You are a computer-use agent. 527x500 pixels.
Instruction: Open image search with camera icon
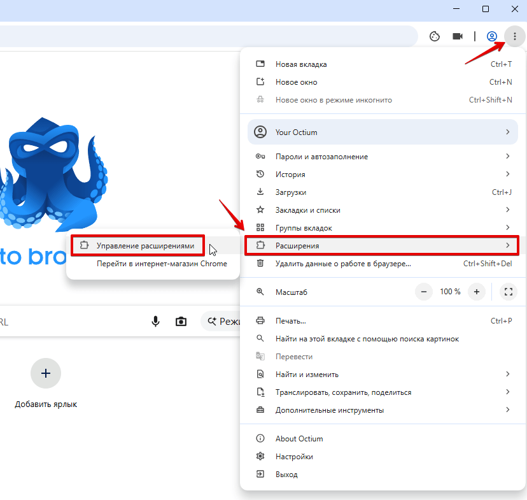[x=181, y=322]
